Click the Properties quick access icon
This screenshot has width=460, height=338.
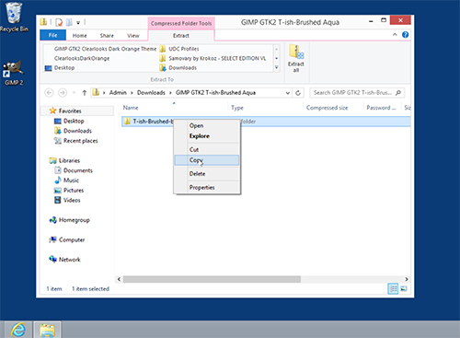click(x=59, y=22)
